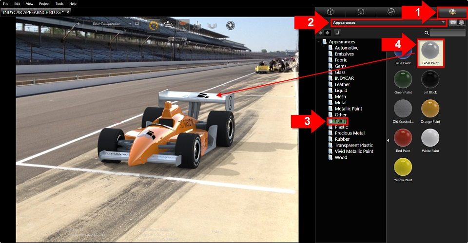Switch to the globe chart palette tab
The image size is (468, 243).
click(x=391, y=12)
